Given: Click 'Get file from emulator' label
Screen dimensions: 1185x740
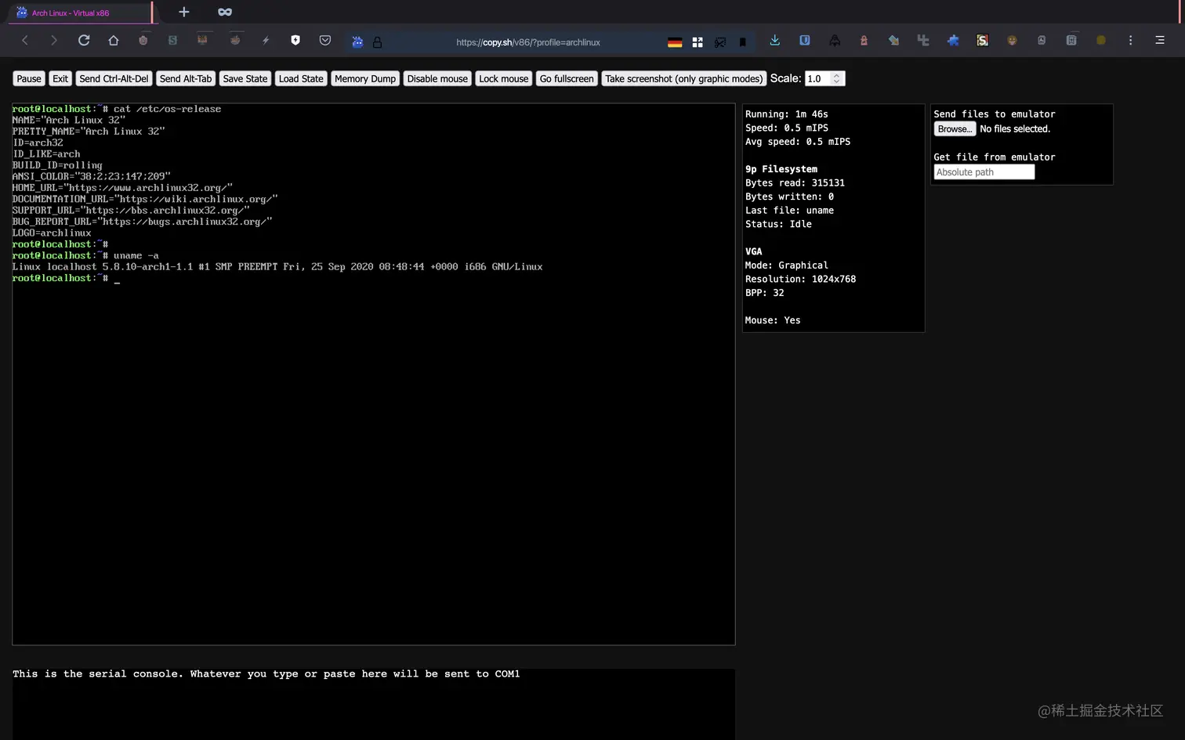Looking at the screenshot, I should 994,157.
